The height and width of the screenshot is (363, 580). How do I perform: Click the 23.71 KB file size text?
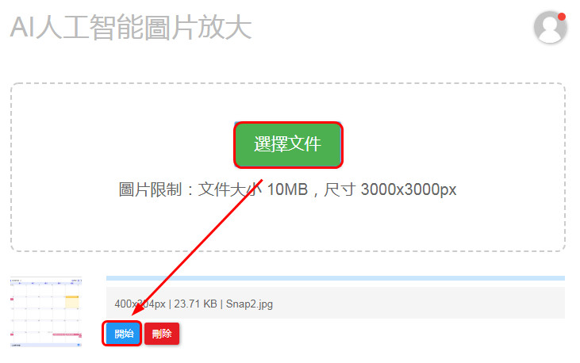click(x=195, y=304)
